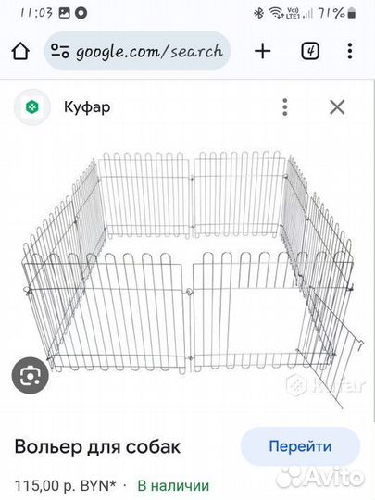Tap the В наличии availability label
The height and width of the screenshot is (500, 375).
173,486
